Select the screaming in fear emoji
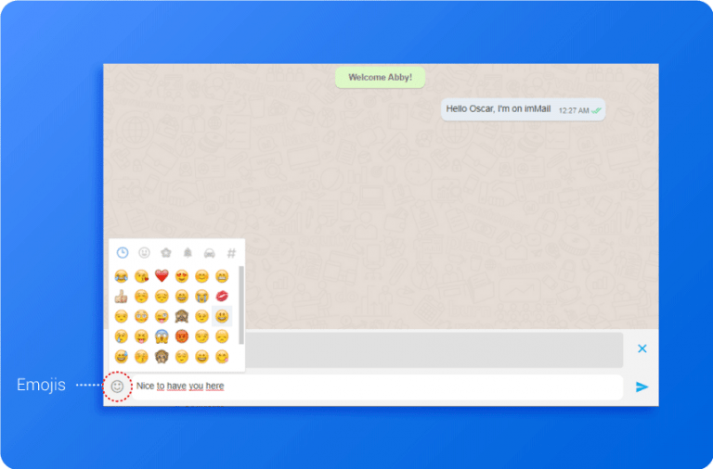This screenshot has width=713, height=469. pos(162,336)
